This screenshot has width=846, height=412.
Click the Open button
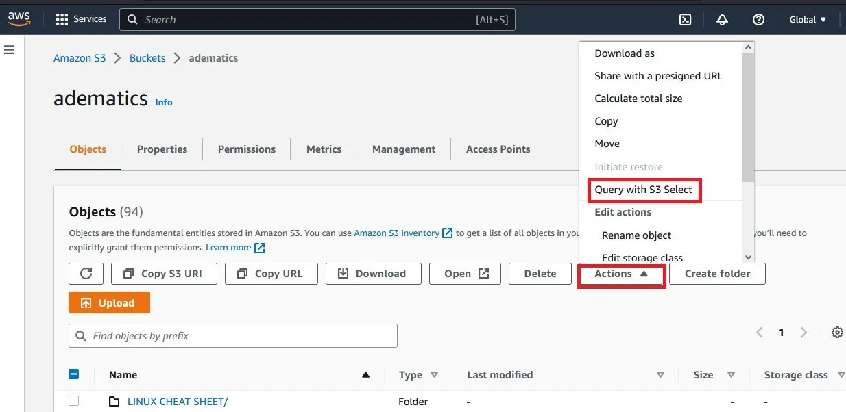point(466,274)
